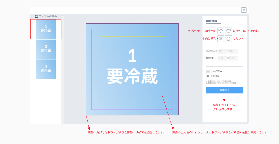Viewport: 279px width, 144px height.
Task: Click the reset (リセット) icon
Action: 229,39
